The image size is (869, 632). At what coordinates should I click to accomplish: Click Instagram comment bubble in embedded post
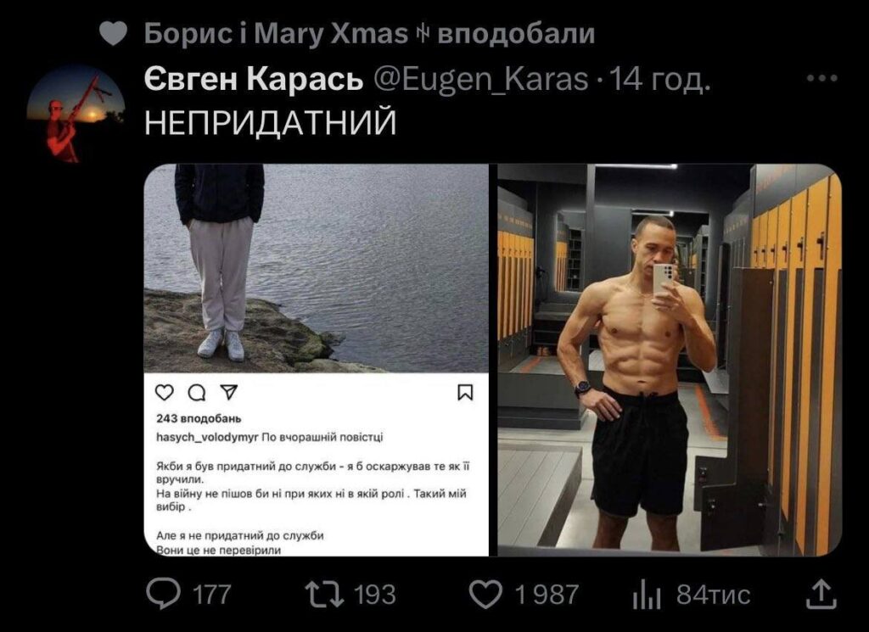pyautogui.click(x=197, y=392)
